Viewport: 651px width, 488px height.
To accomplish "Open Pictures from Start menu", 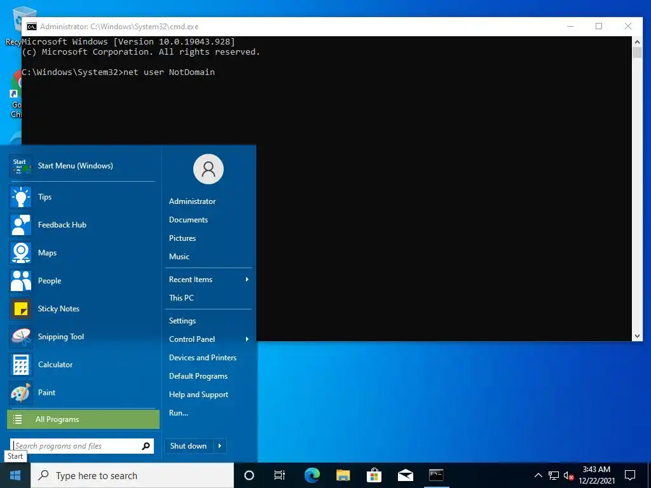I will [182, 238].
